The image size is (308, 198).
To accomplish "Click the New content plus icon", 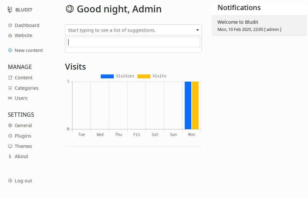I will click(x=10, y=50).
